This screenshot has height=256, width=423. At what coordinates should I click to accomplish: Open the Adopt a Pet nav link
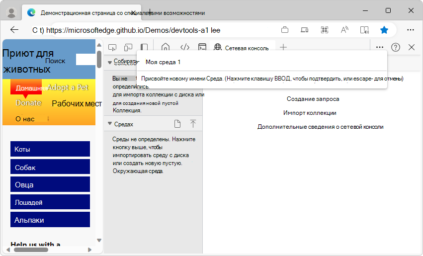[x=68, y=87]
